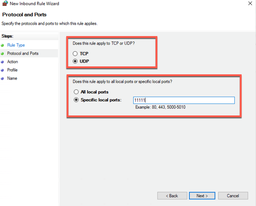This screenshot has height=206, width=256.
Task: Click the blue bullet beside Name
Action: point(3,79)
